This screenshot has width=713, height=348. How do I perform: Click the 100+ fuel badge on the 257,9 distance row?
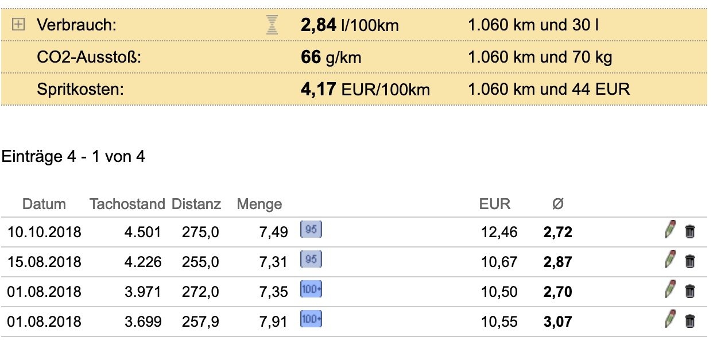click(x=311, y=320)
